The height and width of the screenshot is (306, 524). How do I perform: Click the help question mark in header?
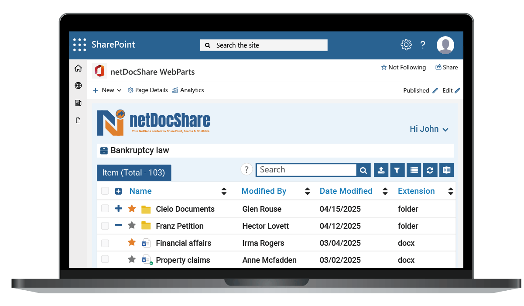click(x=423, y=45)
